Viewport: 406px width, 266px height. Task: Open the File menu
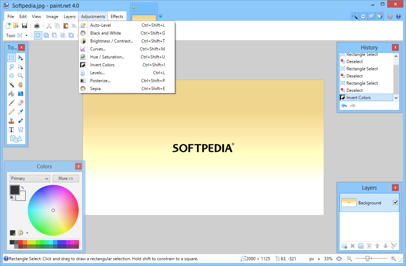[x=10, y=16]
